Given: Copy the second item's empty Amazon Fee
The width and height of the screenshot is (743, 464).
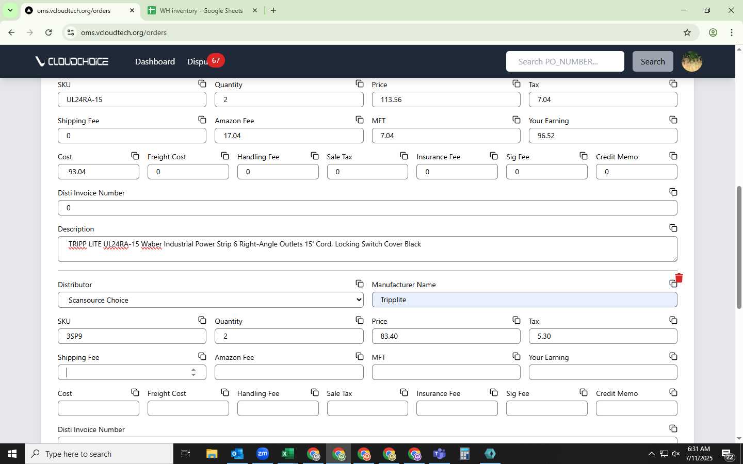Looking at the screenshot, I should 360,356.
